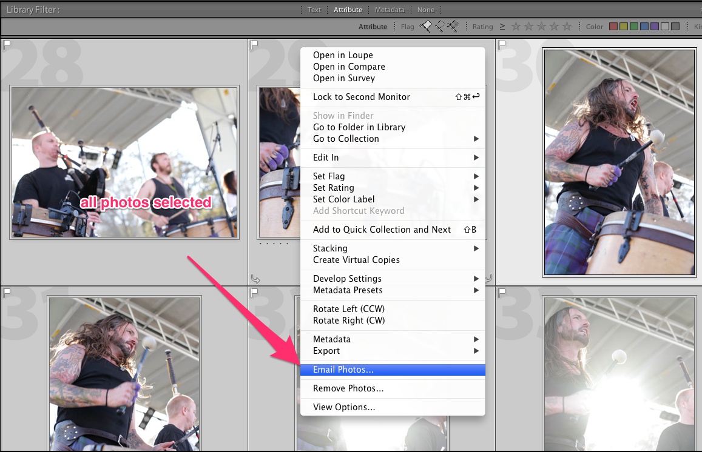
Task: Expand Edit In submenu
Action: pyautogui.click(x=393, y=158)
